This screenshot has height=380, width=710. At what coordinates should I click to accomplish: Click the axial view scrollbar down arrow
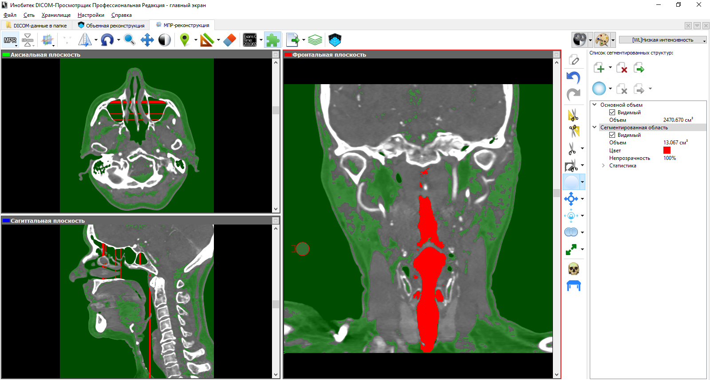(276, 209)
